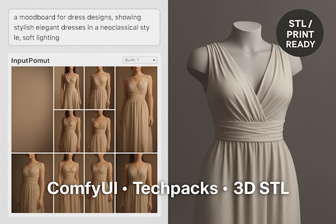The image size is (336, 224).
Task: Select the second small dress thumbnail in the top row
Action: point(100,88)
